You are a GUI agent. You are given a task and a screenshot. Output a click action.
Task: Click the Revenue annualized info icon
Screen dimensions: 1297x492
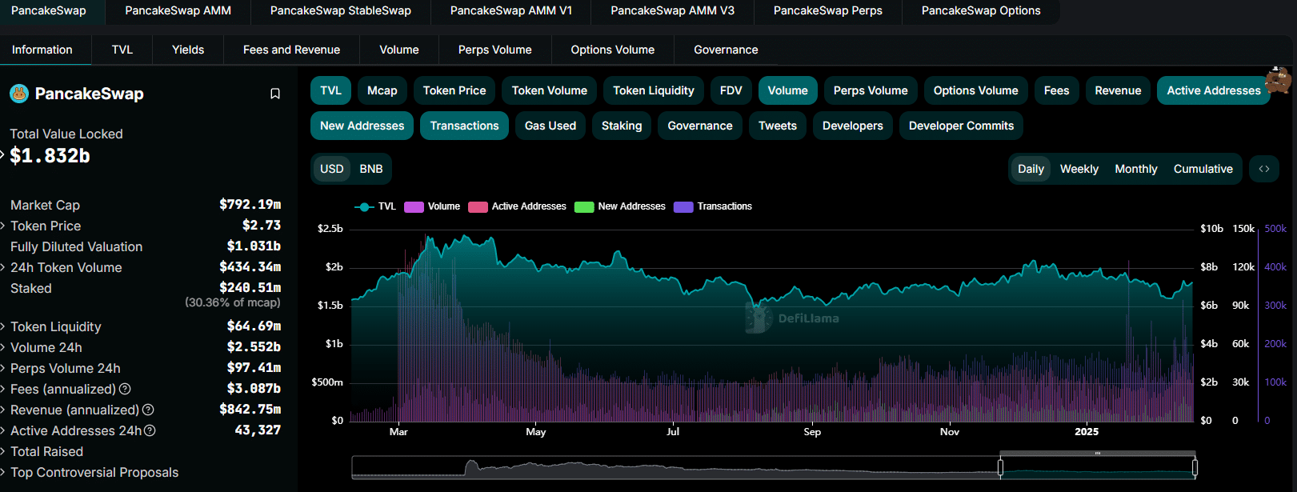[x=148, y=410]
